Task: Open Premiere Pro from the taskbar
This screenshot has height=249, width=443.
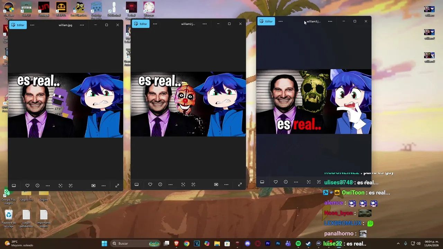Action: point(268,243)
